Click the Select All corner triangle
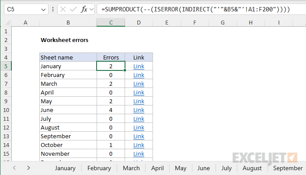 pos(7,23)
